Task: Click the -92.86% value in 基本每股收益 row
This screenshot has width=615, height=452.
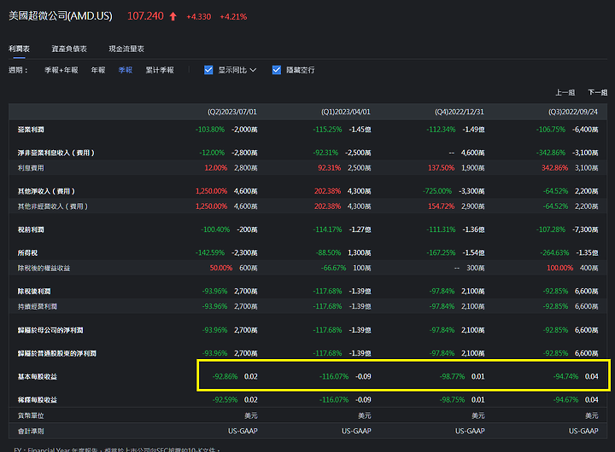Action: [x=225, y=377]
